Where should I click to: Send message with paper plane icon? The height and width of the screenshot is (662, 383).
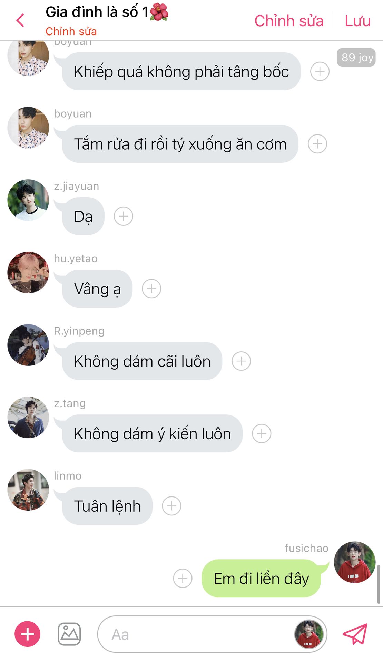pos(355,634)
